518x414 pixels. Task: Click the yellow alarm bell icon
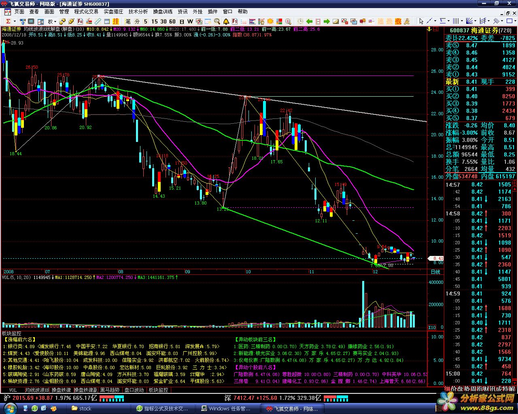pyautogui.click(x=226, y=21)
